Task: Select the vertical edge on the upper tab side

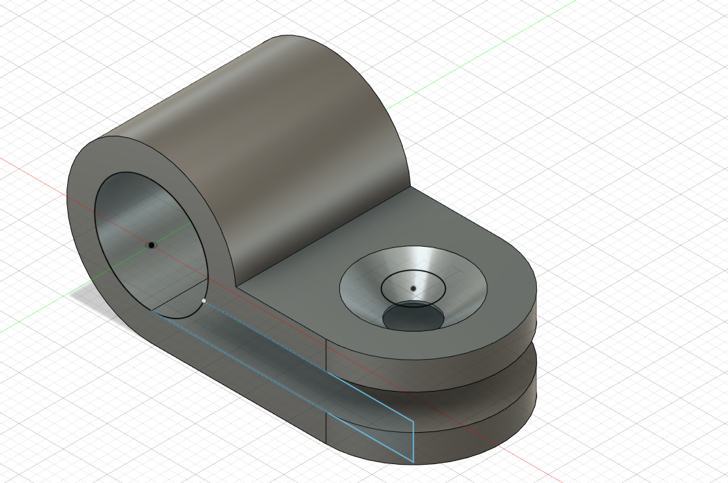Action: pyautogui.click(x=327, y=355)
